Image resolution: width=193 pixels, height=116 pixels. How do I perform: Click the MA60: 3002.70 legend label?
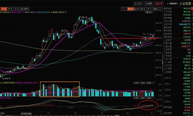pos(30,12)
